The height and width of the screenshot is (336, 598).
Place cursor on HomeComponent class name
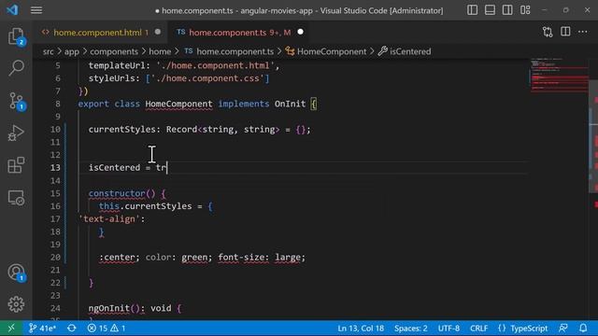tap(178, 104)
